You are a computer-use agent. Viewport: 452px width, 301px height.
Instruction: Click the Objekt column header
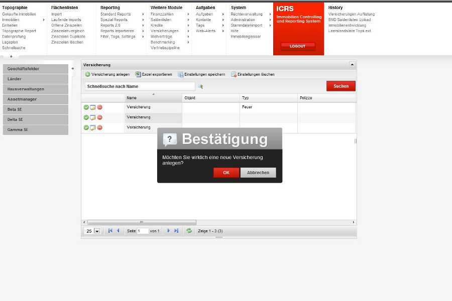pyautogui.click(x=211, y=98)
